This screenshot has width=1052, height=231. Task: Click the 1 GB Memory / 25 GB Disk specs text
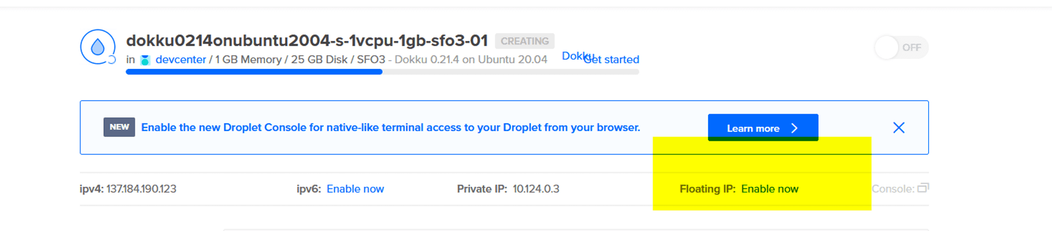tap(281, 60)
